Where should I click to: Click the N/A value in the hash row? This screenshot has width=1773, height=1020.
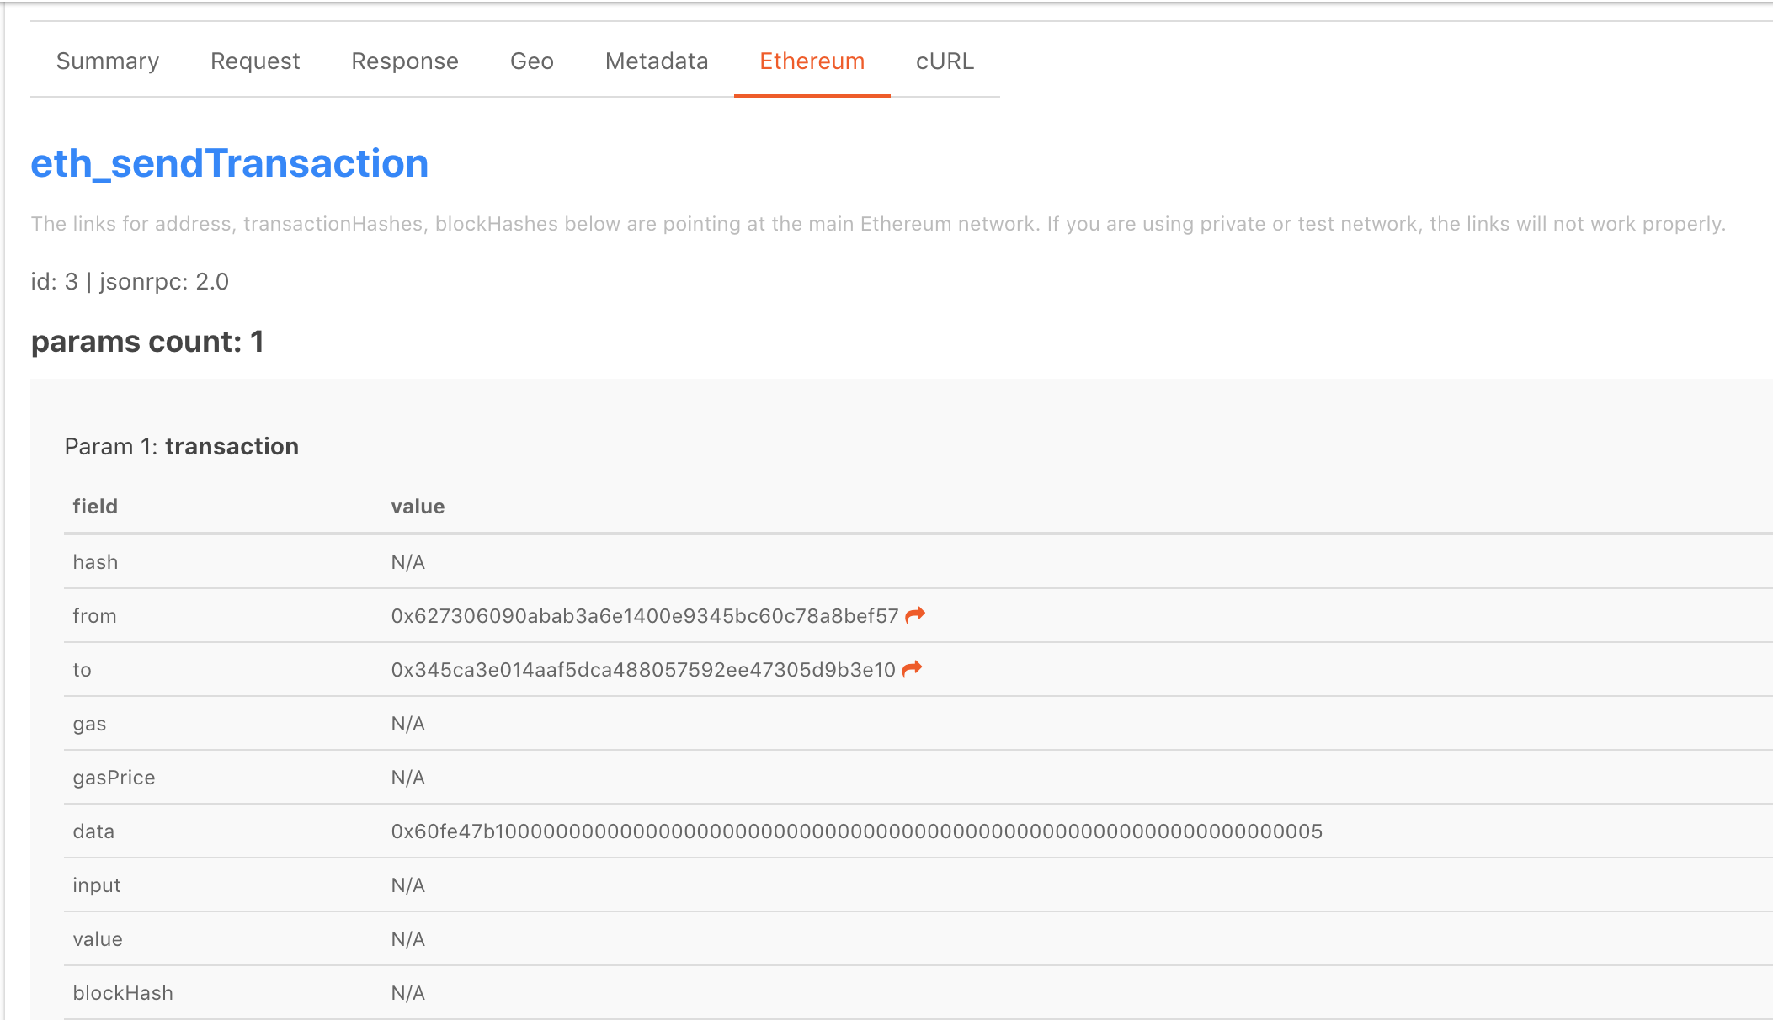pyautogui.click(x=408, y=562)
